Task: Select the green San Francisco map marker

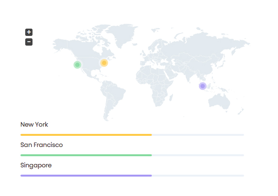Action: click(x=77, y=65)
